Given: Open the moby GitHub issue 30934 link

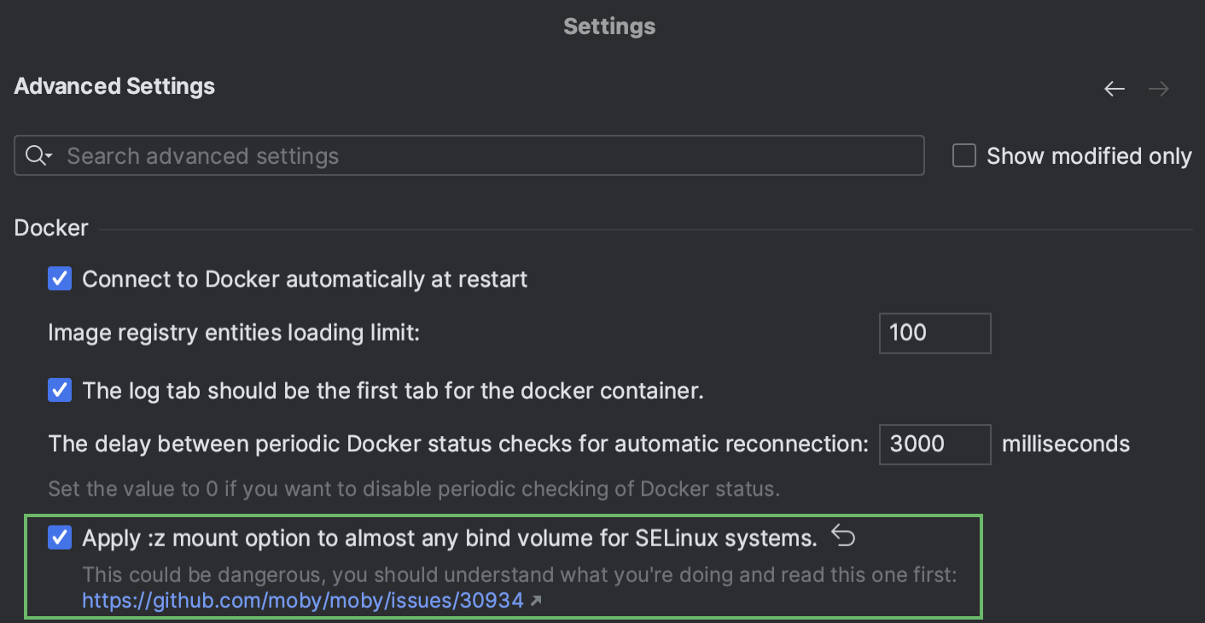Looking at the screenshot, I should click(301, 600).
